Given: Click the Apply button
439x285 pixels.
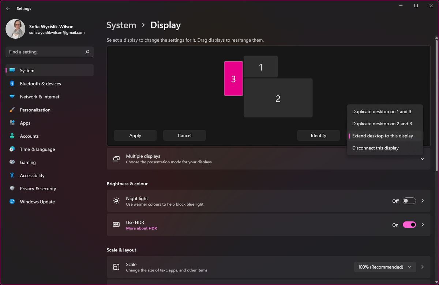Looking at the screenshot, I should (x=135, y=135).
